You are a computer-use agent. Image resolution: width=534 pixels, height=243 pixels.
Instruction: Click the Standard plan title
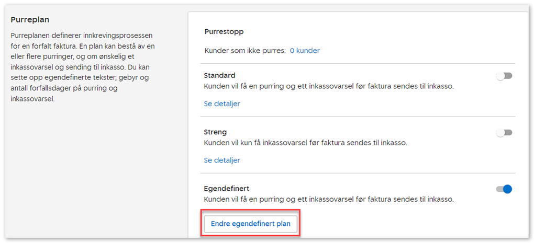coord(219,75)
